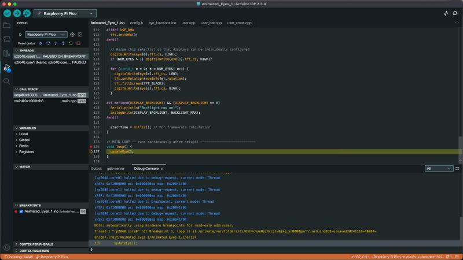Open the Search sidebar icon
Screen dimensions: 463x260
point(6,81)
